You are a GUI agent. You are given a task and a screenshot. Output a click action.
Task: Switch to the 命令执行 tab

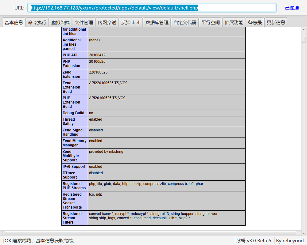37,22
